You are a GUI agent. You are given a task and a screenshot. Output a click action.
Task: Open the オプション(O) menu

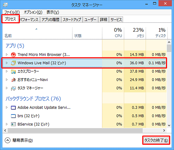(33, 12)
